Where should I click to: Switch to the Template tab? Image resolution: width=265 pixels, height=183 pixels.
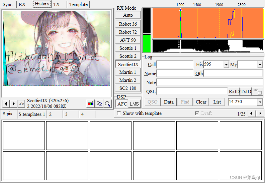(x=78, y=4)
